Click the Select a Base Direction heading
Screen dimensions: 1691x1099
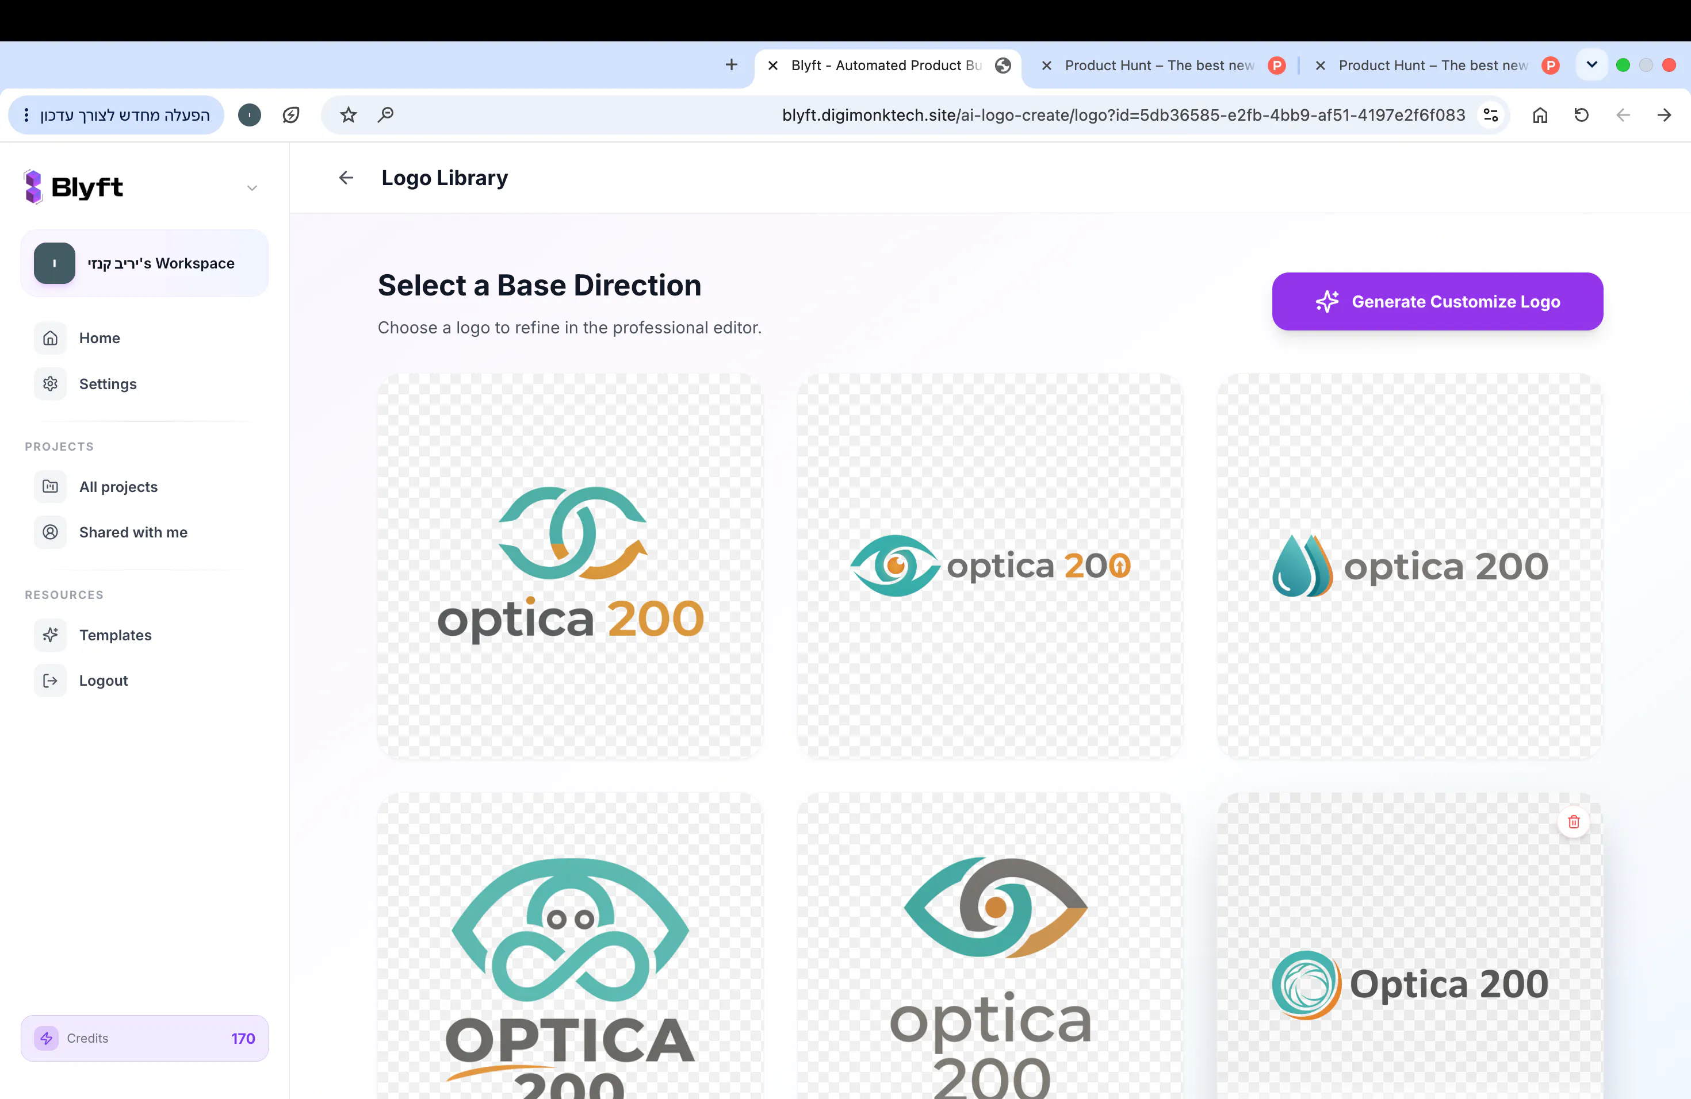(x=540, y=286)
